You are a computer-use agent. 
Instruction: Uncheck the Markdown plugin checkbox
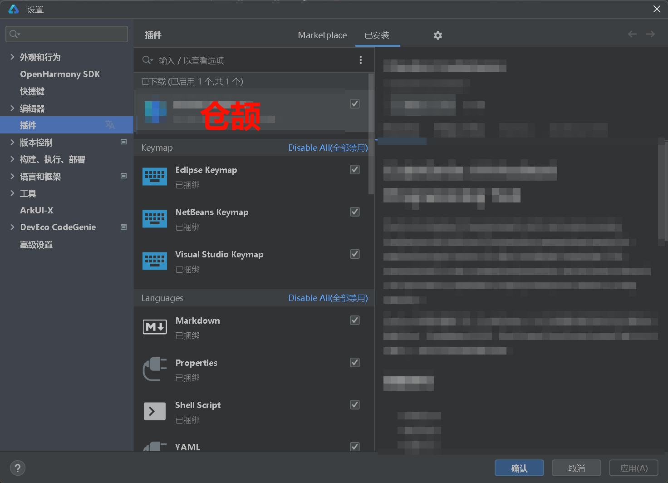click(x=355, y=320)
